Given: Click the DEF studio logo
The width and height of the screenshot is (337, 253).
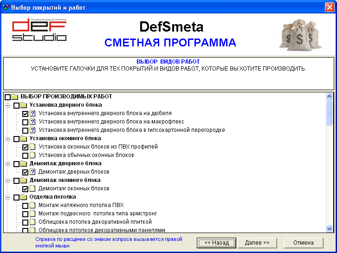Looking at the screenshot, I should click(39, 30).
